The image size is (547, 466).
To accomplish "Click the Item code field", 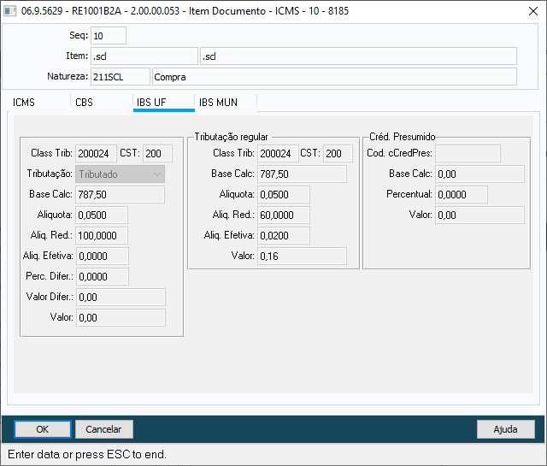I will point(144,56).
